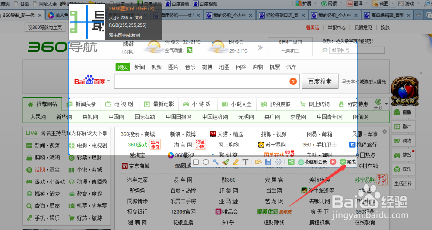Screen dimensions: 432x230
Task: Open 新闻头条 navigation tab
Action: (82, 104)
